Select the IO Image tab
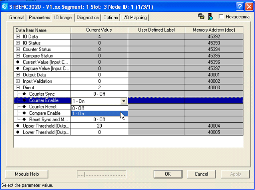 click(x=63, y=17)
